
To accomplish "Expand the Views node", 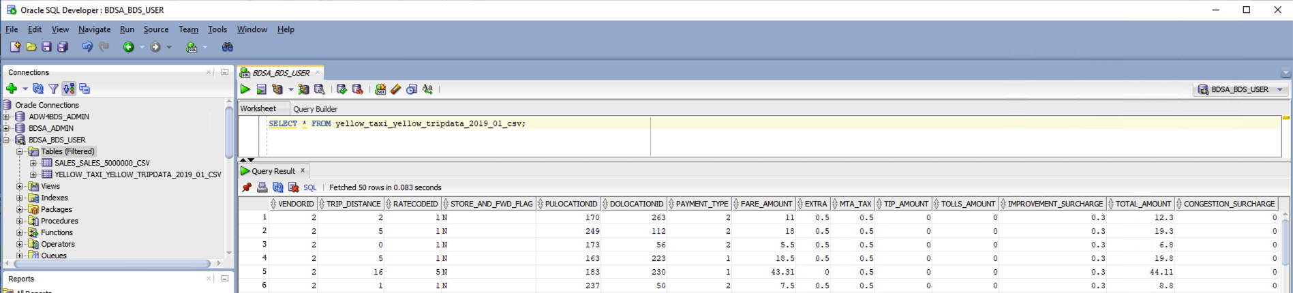I will [20, 186].
